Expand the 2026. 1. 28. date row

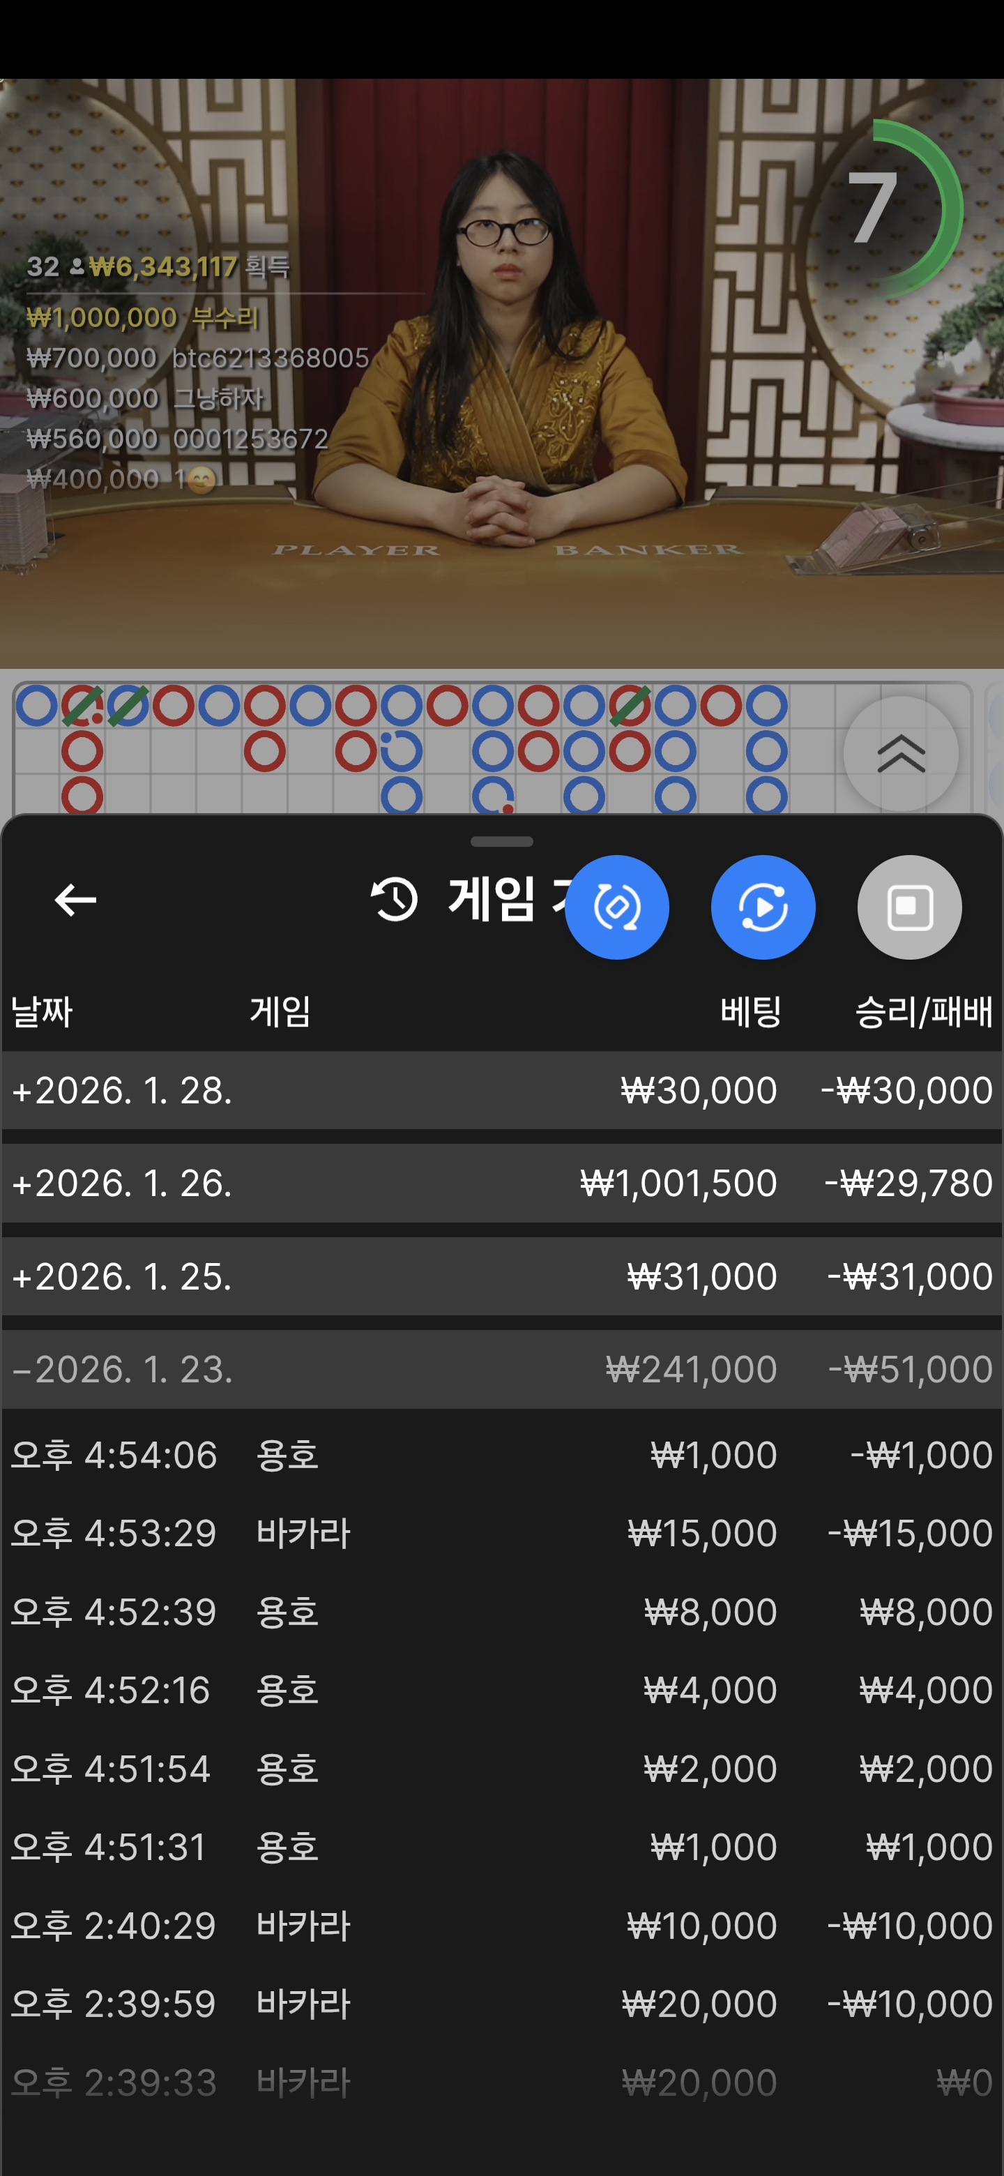click(501, 1089)
